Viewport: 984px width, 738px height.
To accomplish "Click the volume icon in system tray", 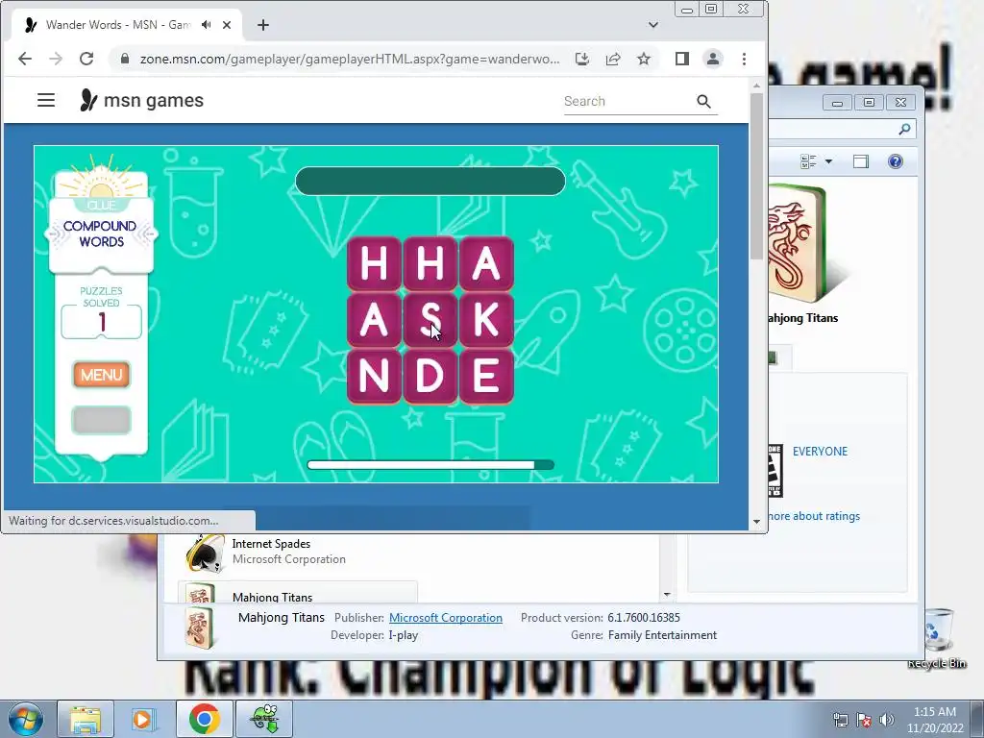I will 887,720.
